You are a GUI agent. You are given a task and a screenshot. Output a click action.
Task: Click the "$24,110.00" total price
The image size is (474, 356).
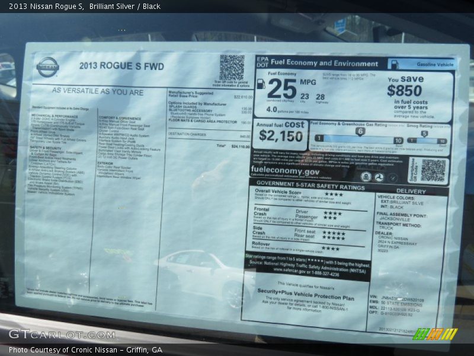(241, 147)
